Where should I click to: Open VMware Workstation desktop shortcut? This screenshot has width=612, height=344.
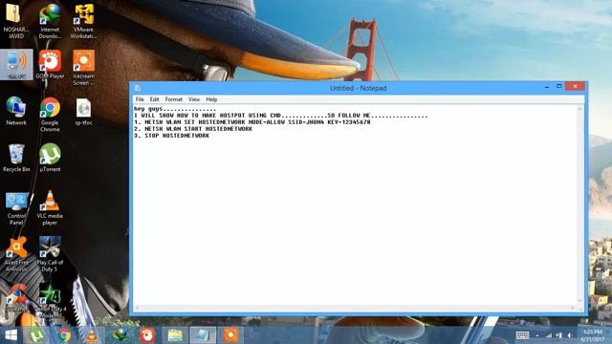[83, 20]
